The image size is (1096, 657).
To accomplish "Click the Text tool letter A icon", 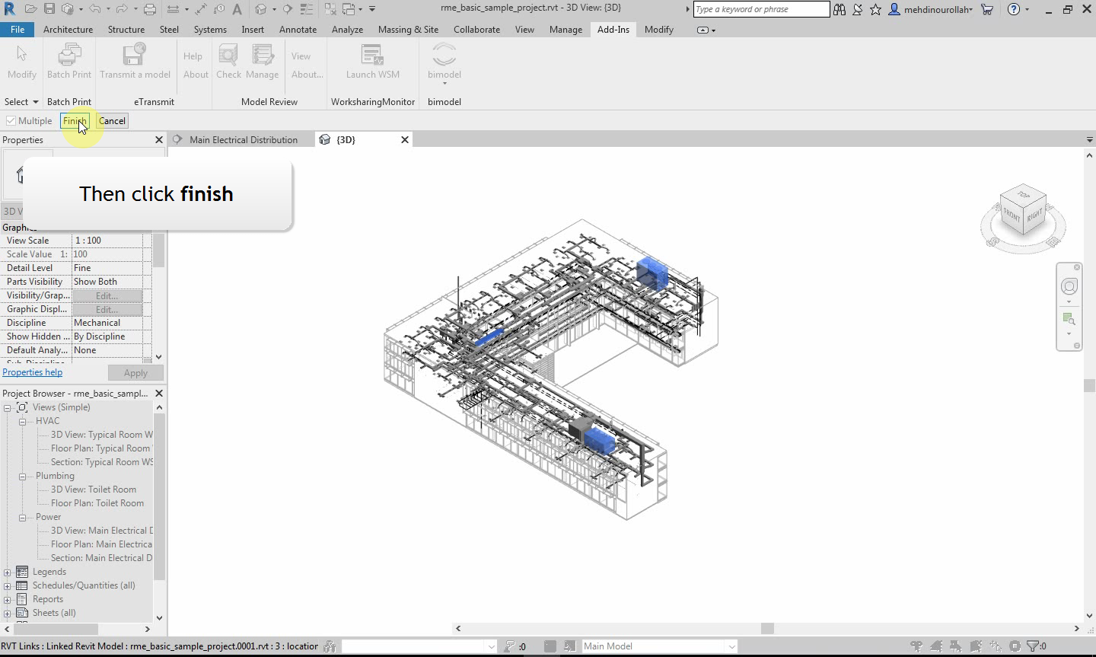I will 237,9.
